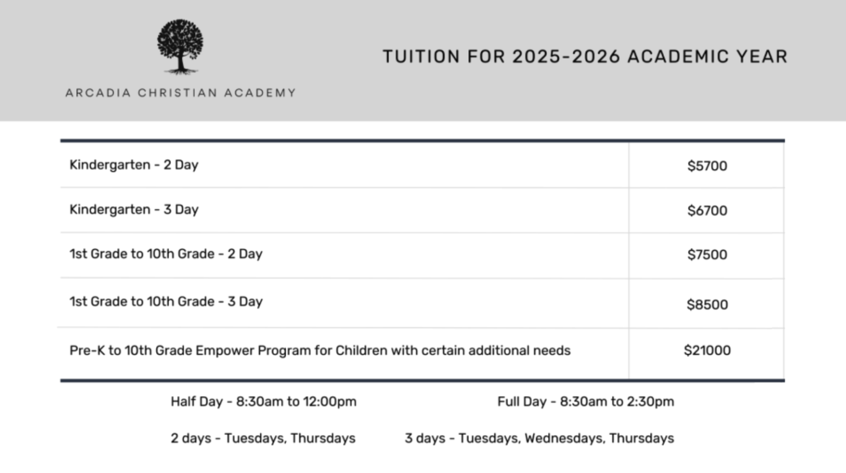Click the Arcadia Christian Academy name text
Image resolution: width=846 pixels, height=473 pixels.
(x=180, y=93)
